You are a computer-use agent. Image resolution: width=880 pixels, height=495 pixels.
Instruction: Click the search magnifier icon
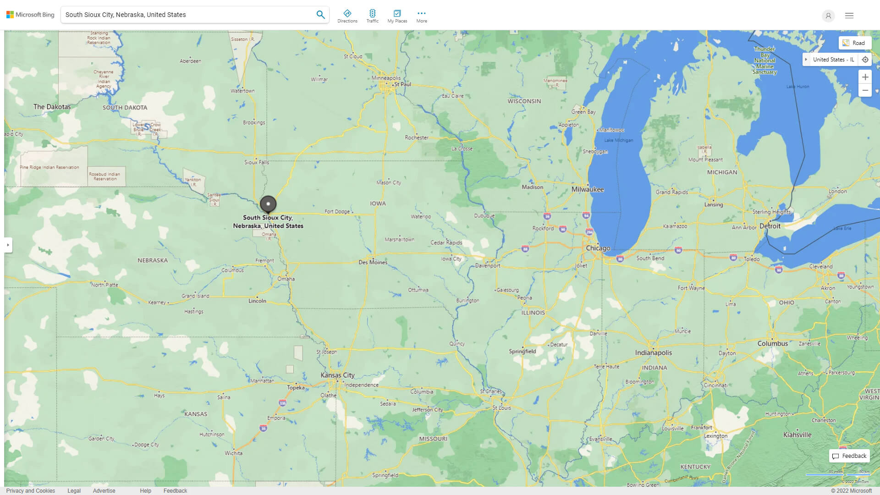[x=320, y=14]
